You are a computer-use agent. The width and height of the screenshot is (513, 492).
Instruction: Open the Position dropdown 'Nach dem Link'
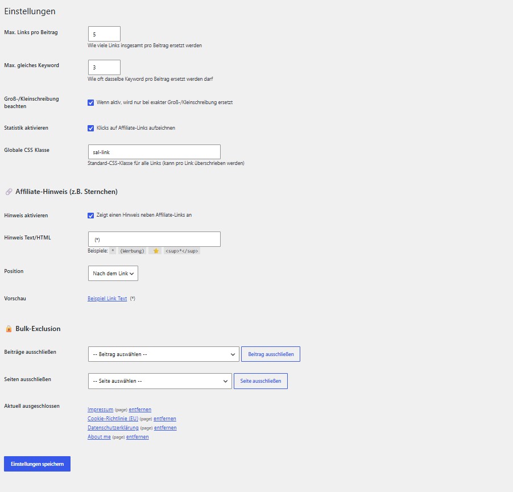[x=113, y=273]
